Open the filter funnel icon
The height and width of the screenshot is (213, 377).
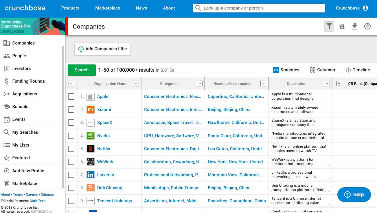tap(329, 27)
